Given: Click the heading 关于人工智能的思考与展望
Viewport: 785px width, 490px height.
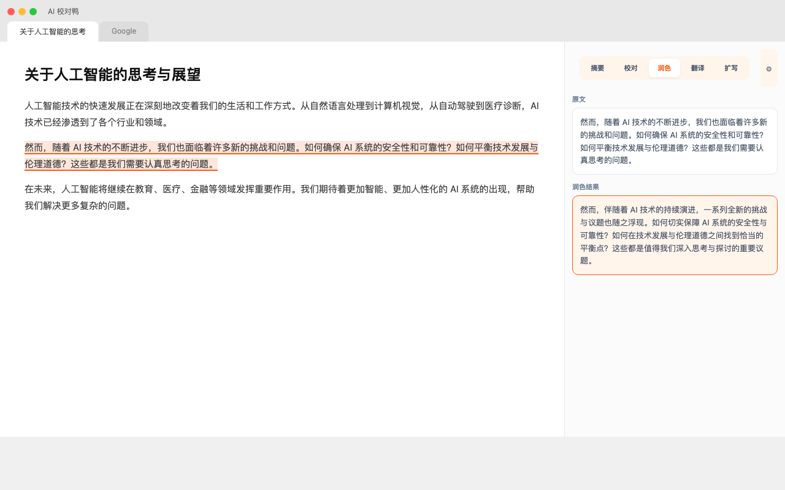Looking at the screenshot, I should pos(113,75).
